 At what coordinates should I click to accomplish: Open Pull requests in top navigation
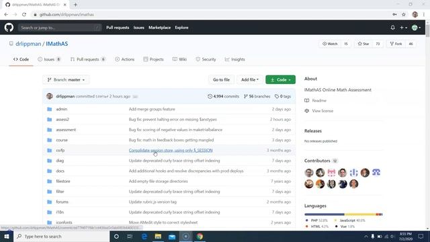click(118, 28)
